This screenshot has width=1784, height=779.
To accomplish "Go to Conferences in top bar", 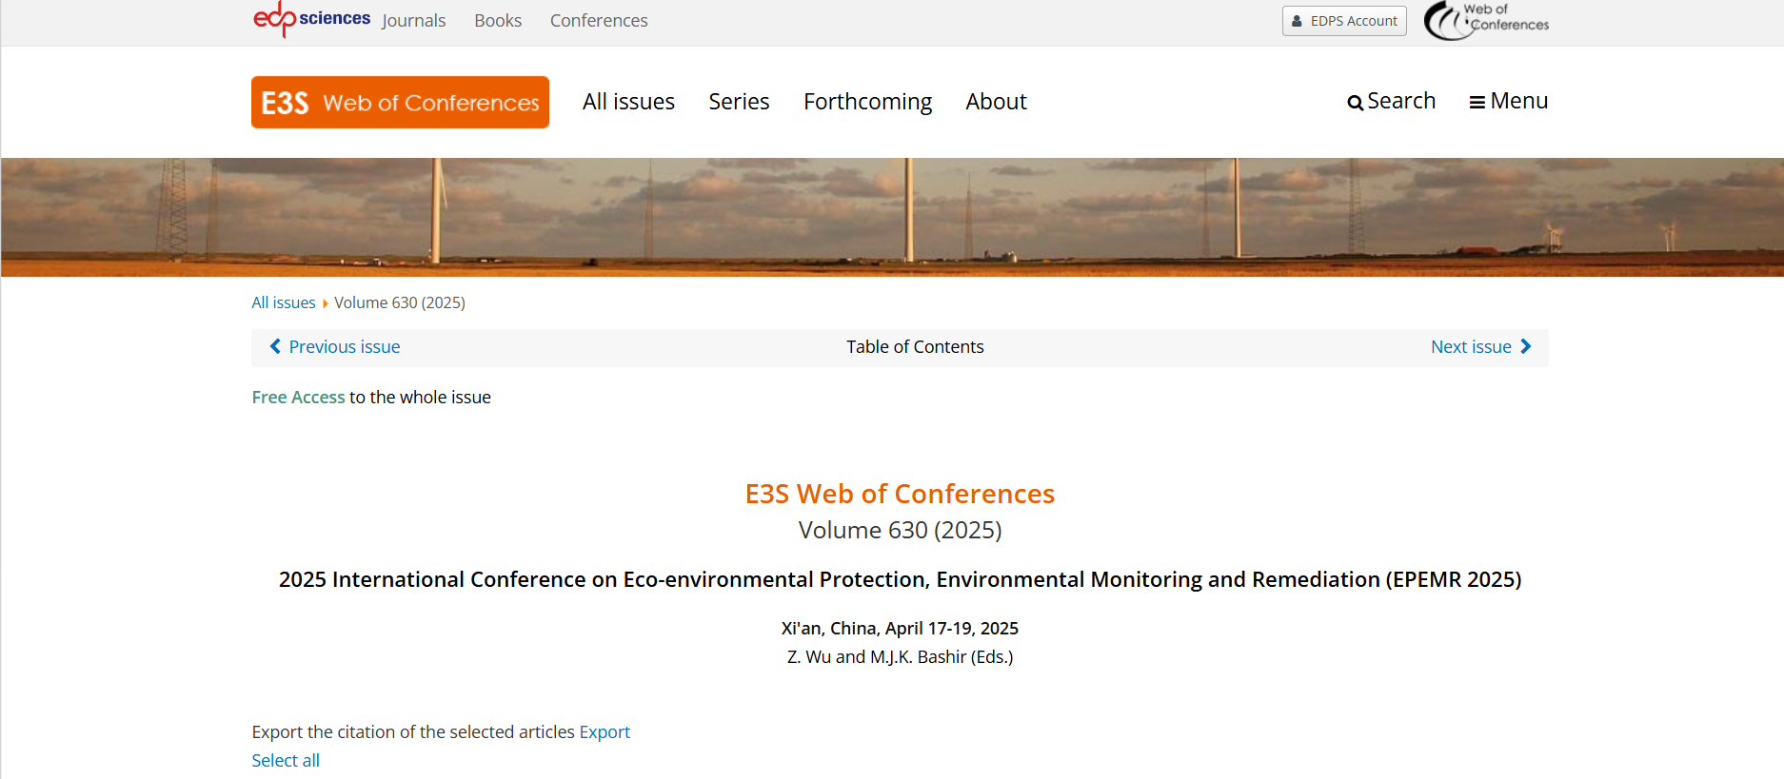I will pyautogui.click(x=599, y=21).
